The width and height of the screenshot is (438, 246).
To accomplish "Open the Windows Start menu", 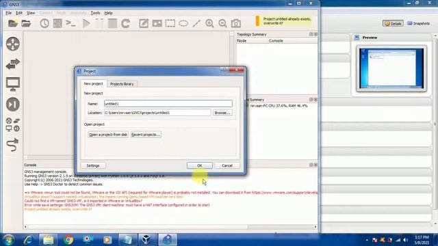I will click(8, 240).
